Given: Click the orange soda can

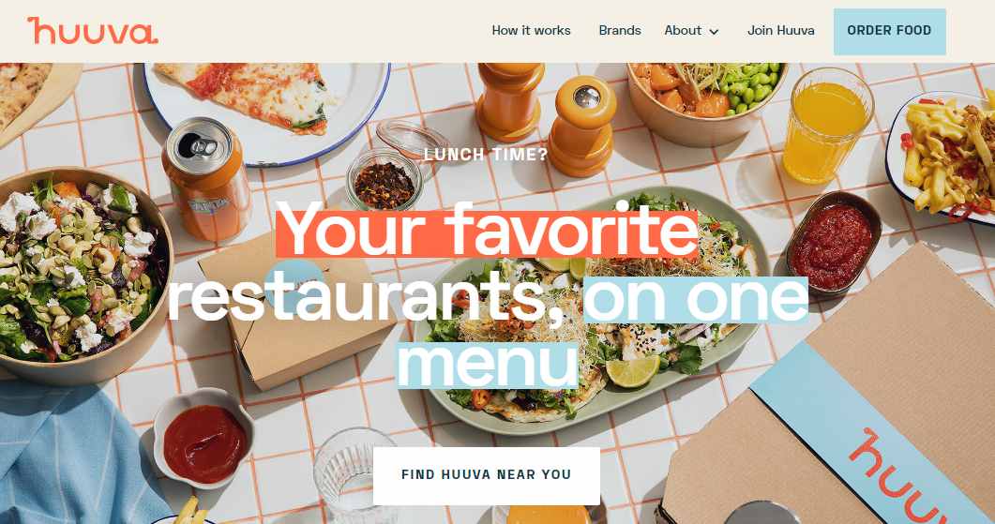Looking at the screenshot, I should pyautogui.click(x=206, y=178).
